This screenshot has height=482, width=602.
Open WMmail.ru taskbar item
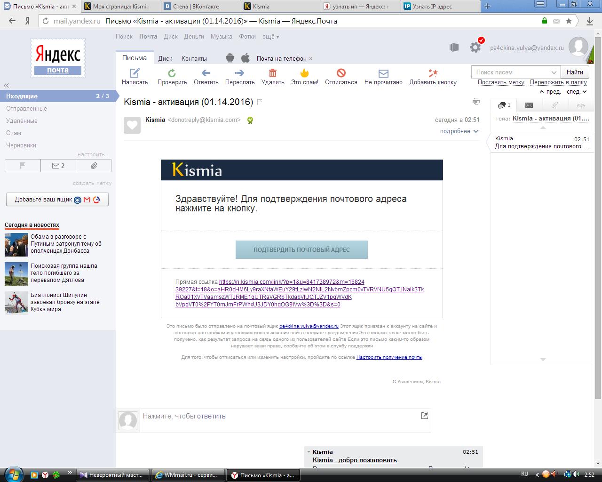point(188,475)
